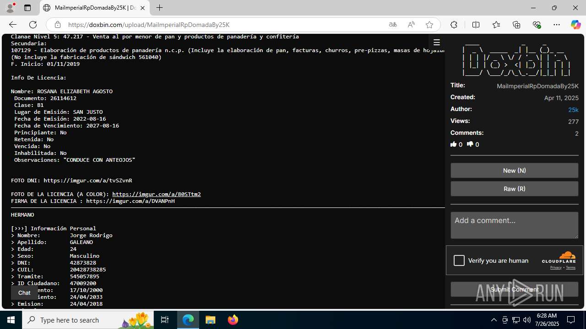The image size is (586, 329).
Task: Toggle the page hamburger menu
Action: pyautogui.click(x=437, y=42)
